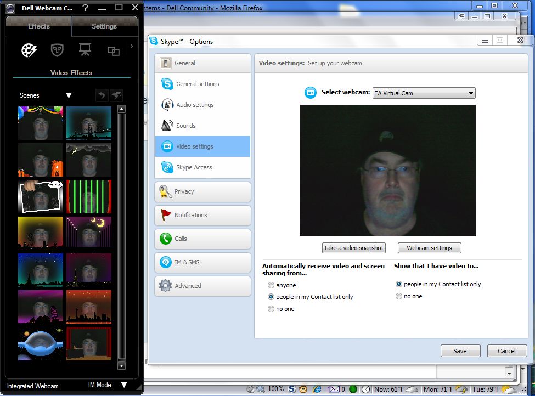The image size is (535, 396).
Task: Cancel the Skype Options dialog
Action: point(507,351)
